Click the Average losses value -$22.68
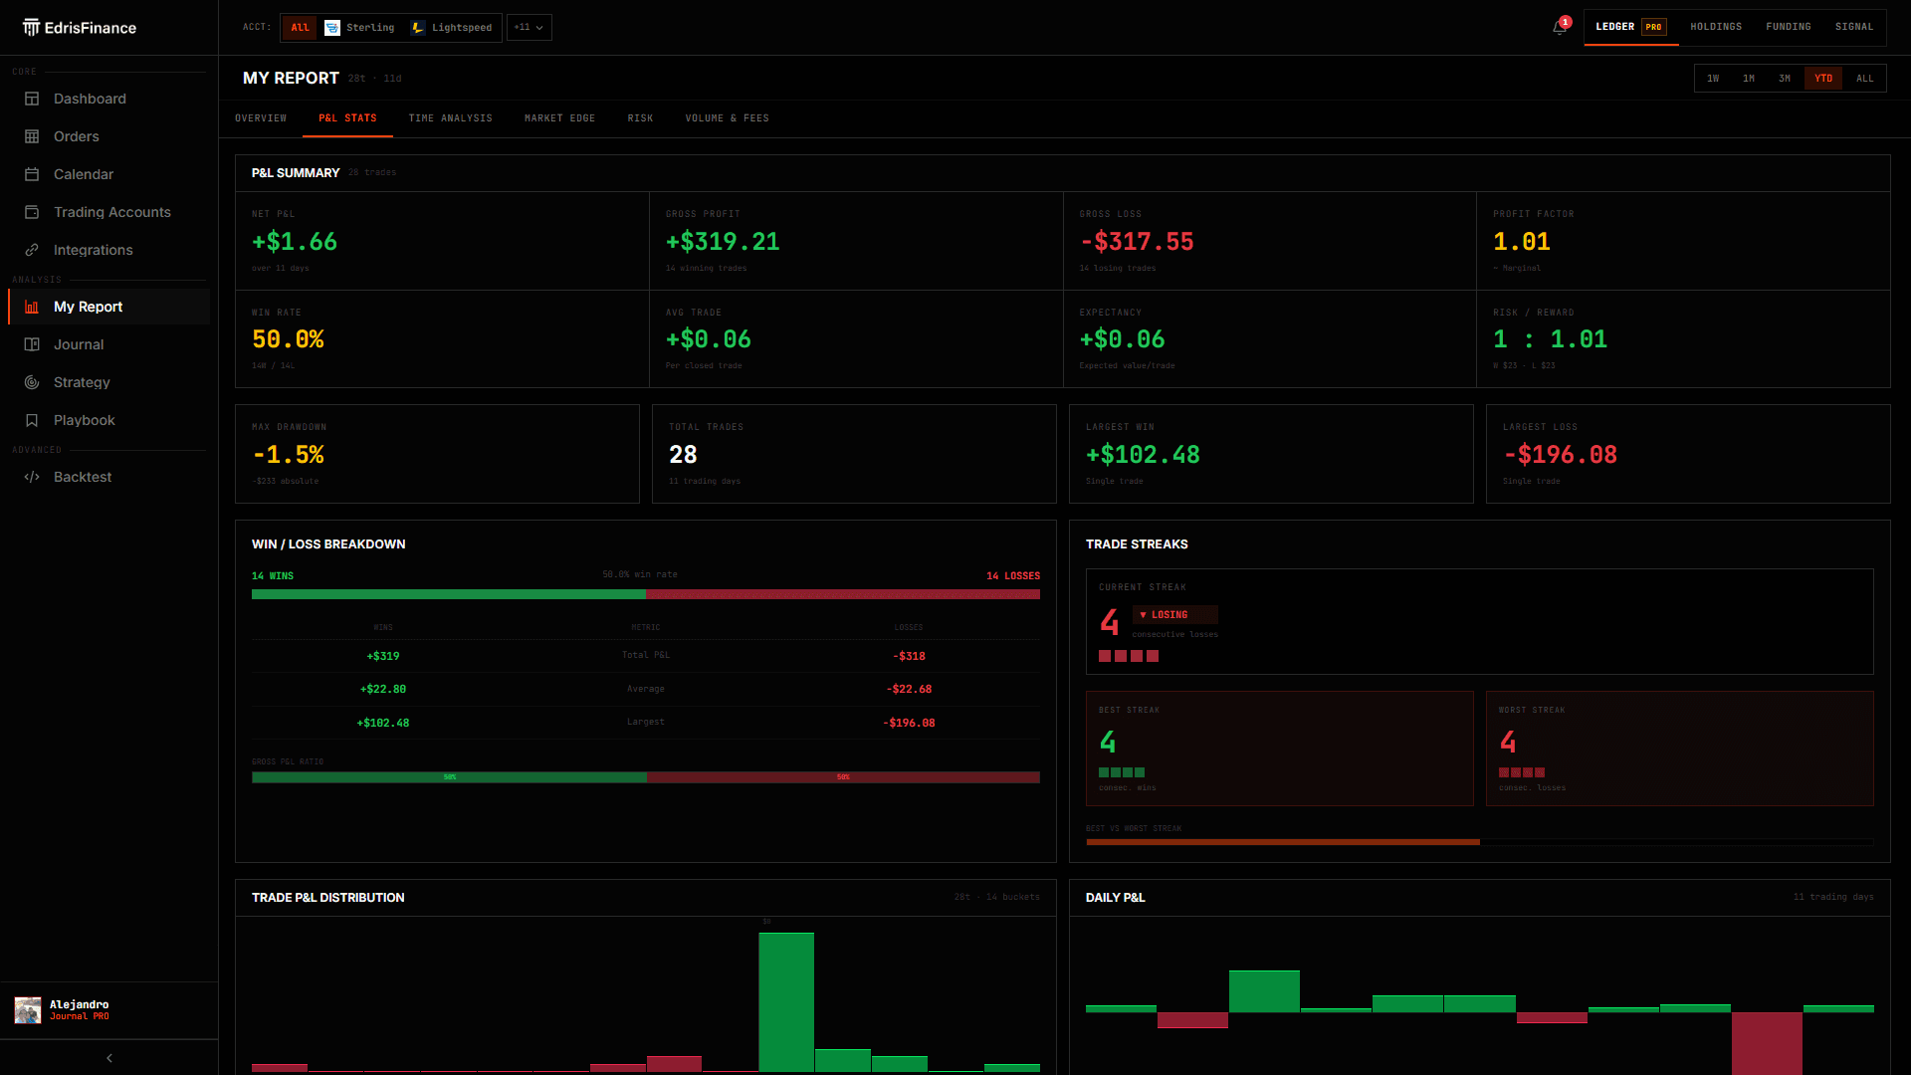 pos(909,689)
